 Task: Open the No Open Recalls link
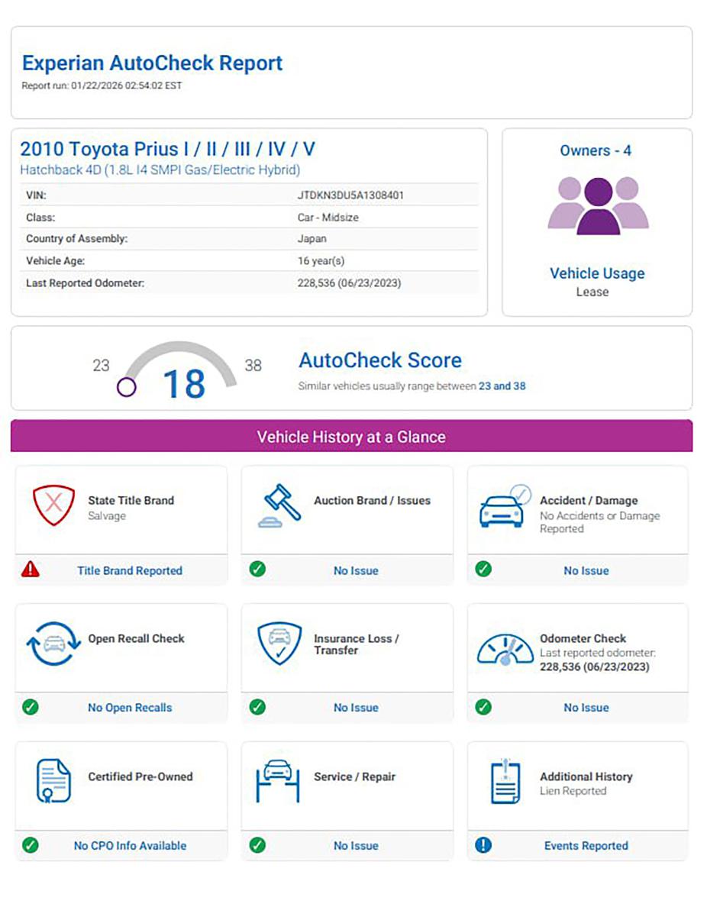pyautogui.click(x=130, y=708)
